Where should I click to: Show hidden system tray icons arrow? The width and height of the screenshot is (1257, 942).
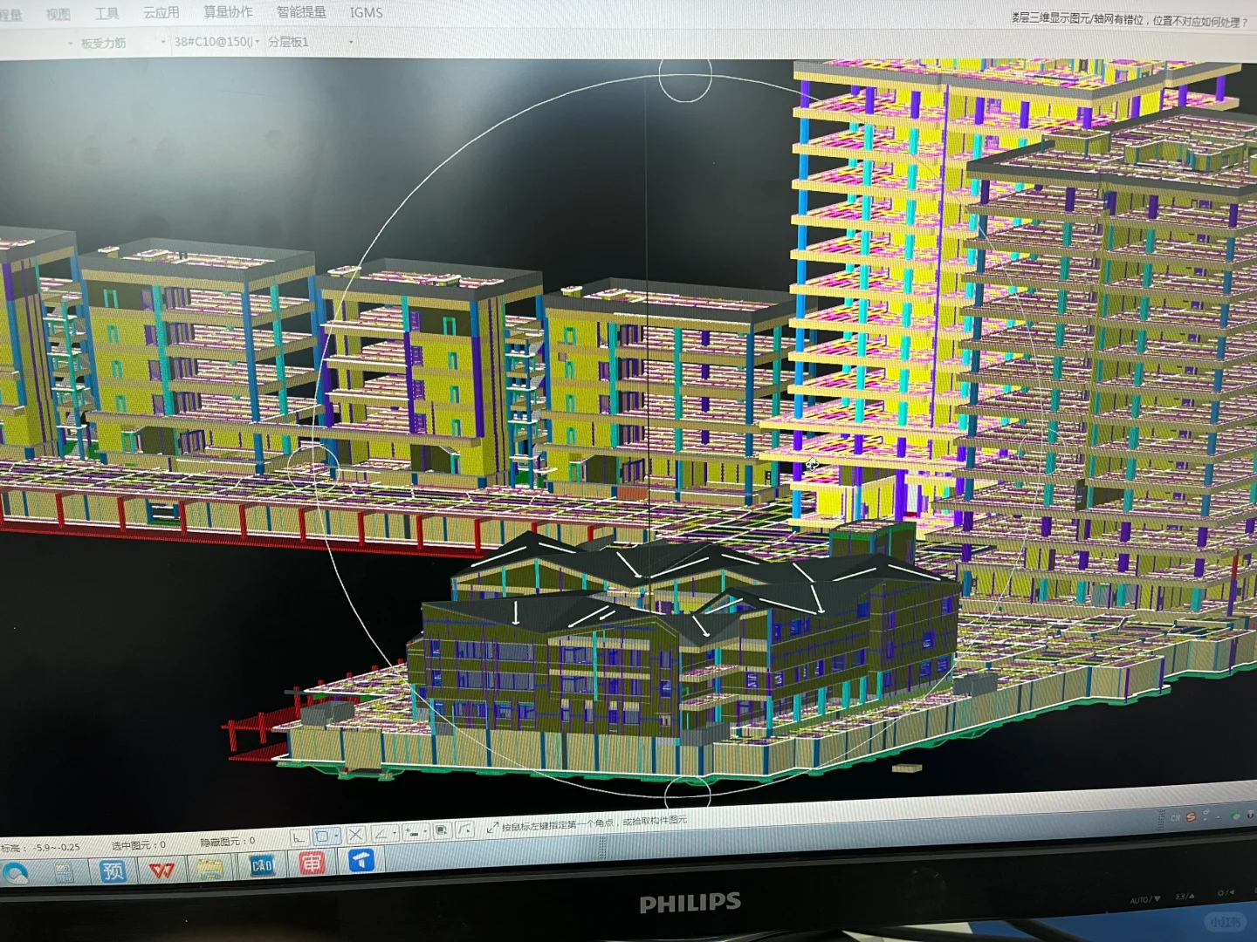[1219, 817]
